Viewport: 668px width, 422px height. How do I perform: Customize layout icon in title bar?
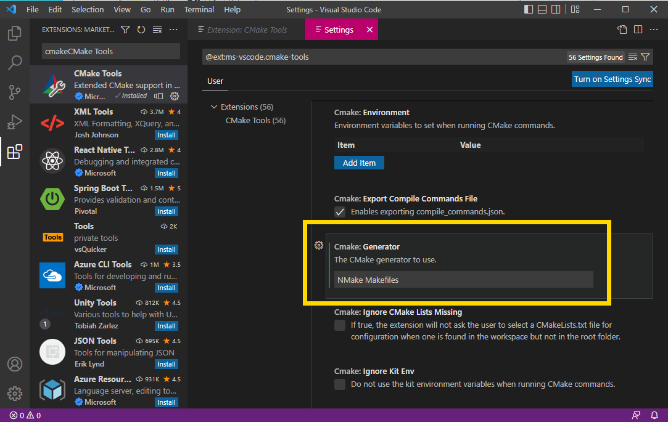(x=575, y=9)
